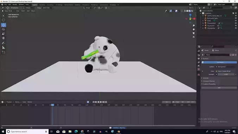Toggle Collection exclude checkbox in outliner
Image resolution: width=238 pixels, height=134 pixels.
click(x=233, y=13)
